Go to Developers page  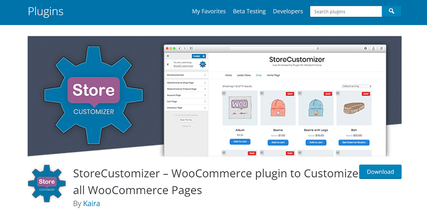288,11
